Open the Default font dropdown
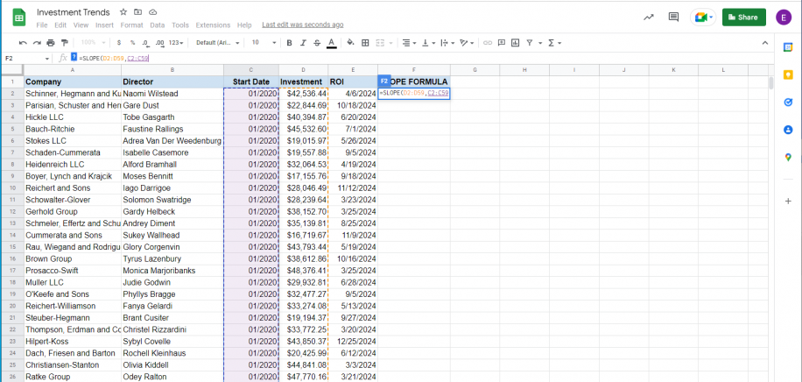The image size is (802, 382). point(218,43)
